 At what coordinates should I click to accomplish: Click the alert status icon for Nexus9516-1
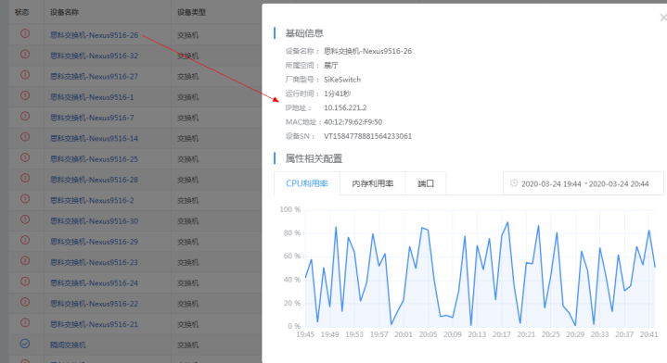click(25, 95)
